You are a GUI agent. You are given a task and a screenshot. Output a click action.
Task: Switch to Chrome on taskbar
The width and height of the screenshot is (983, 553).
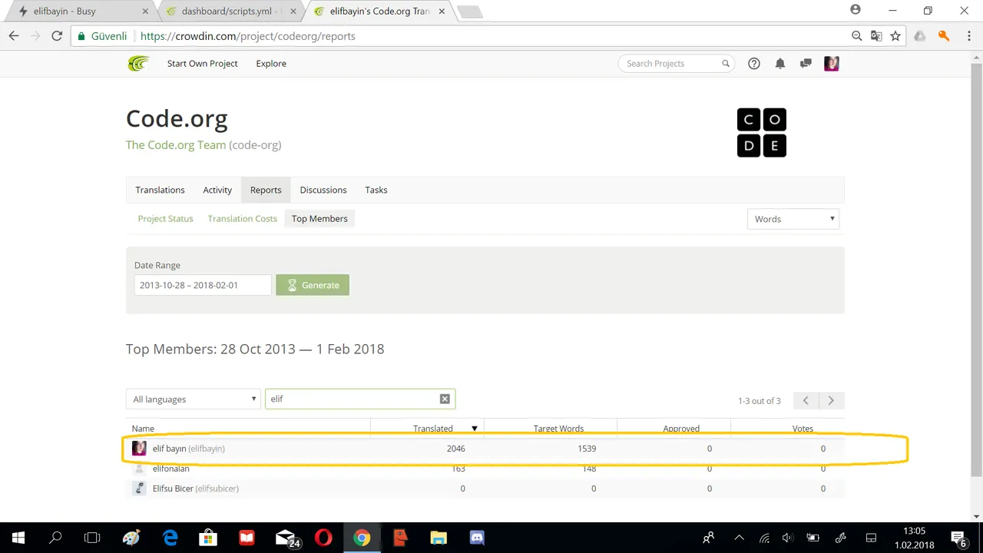pos(362,538)
